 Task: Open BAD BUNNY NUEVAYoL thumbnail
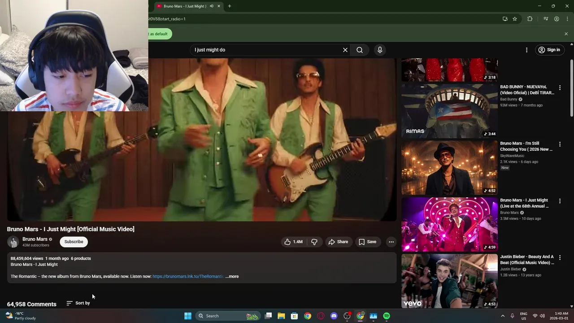449,111
